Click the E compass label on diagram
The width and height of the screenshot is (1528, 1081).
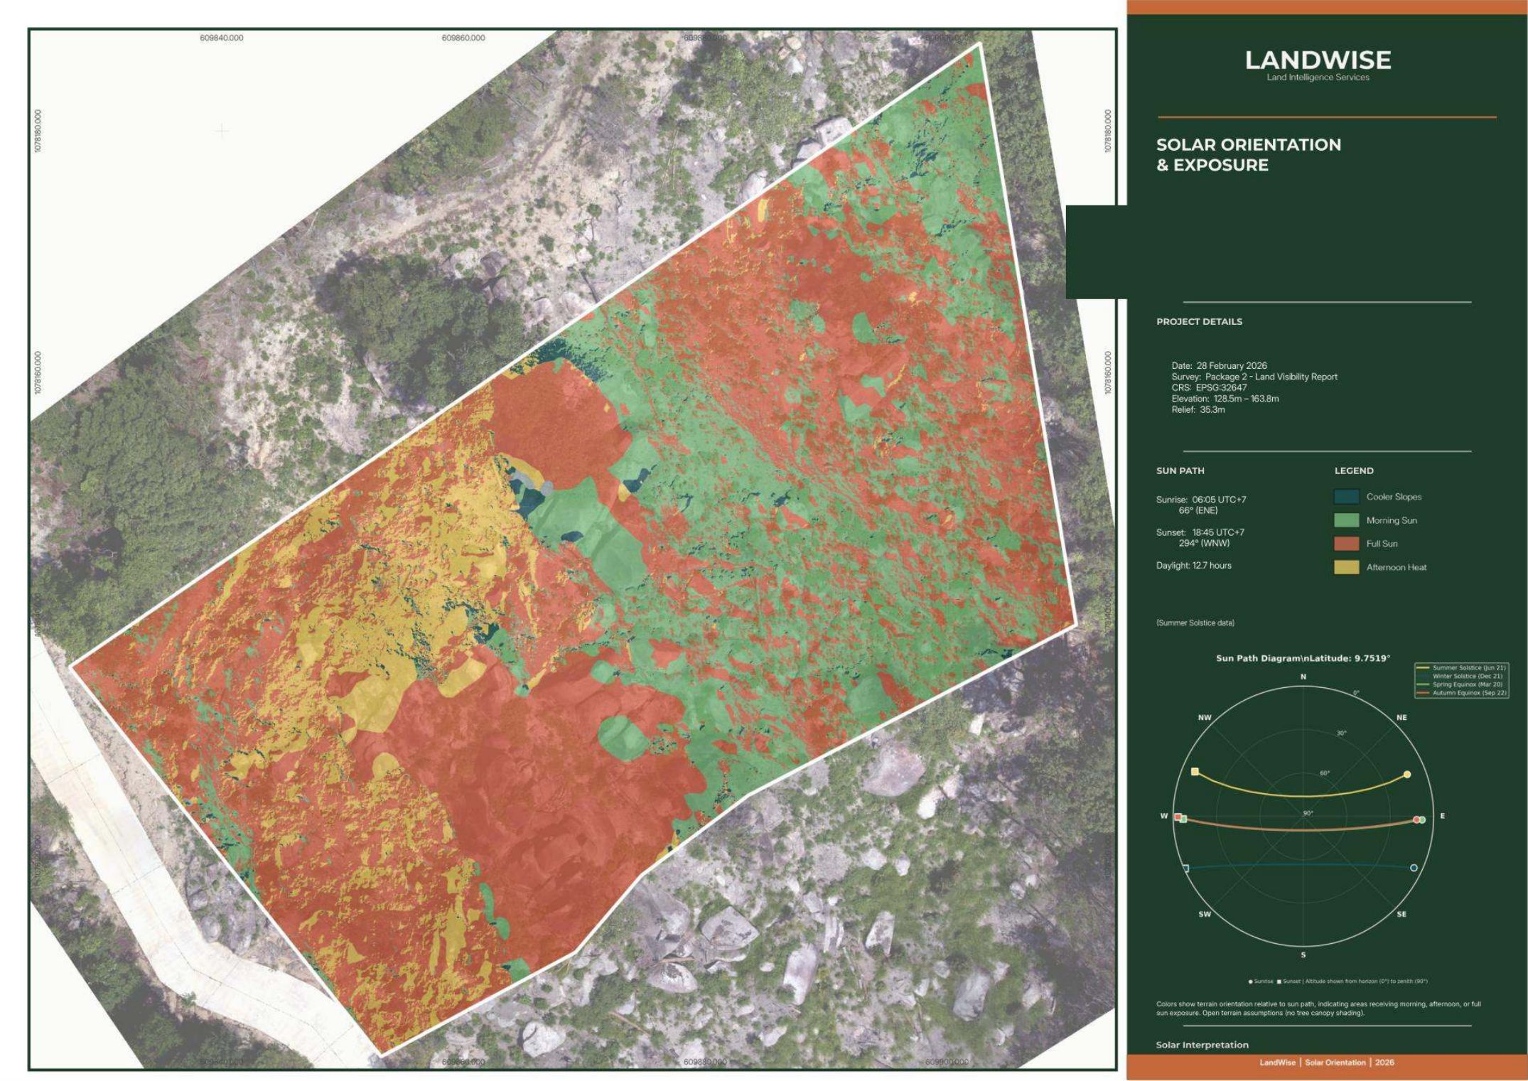1442,816
